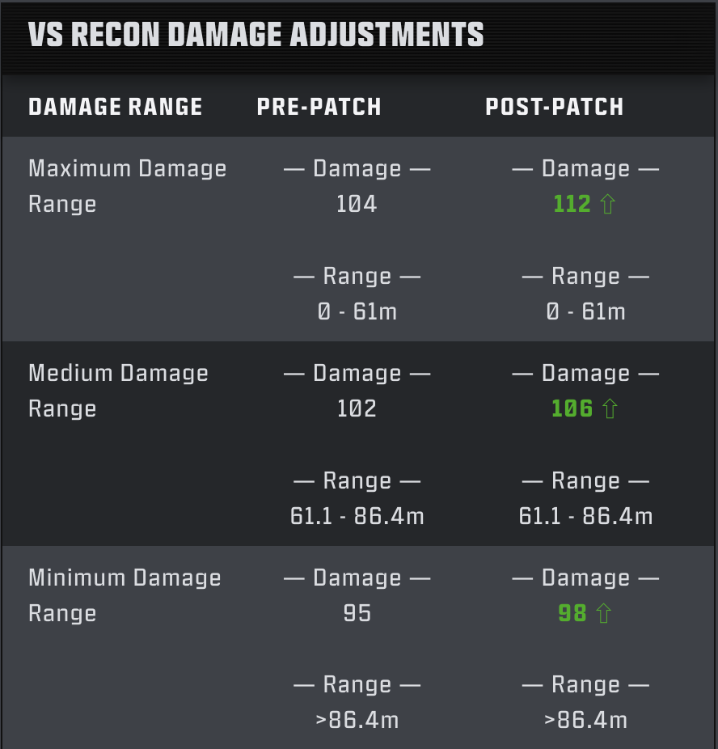Select the pre-patch damage value 104
Screen dimensions: 718x749
coord(357,204)
